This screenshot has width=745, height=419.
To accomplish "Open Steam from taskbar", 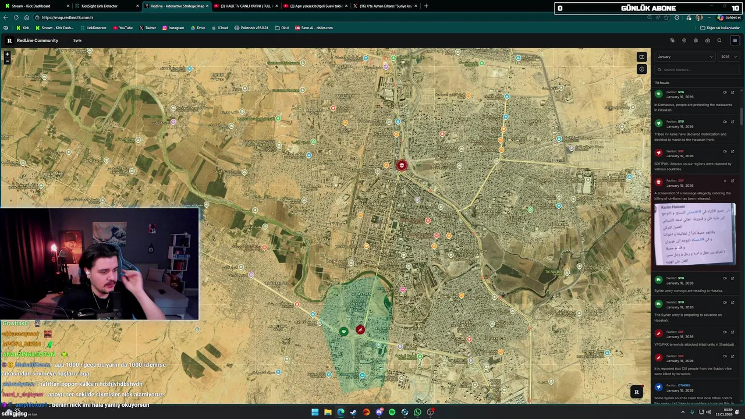I will [353, 412].
